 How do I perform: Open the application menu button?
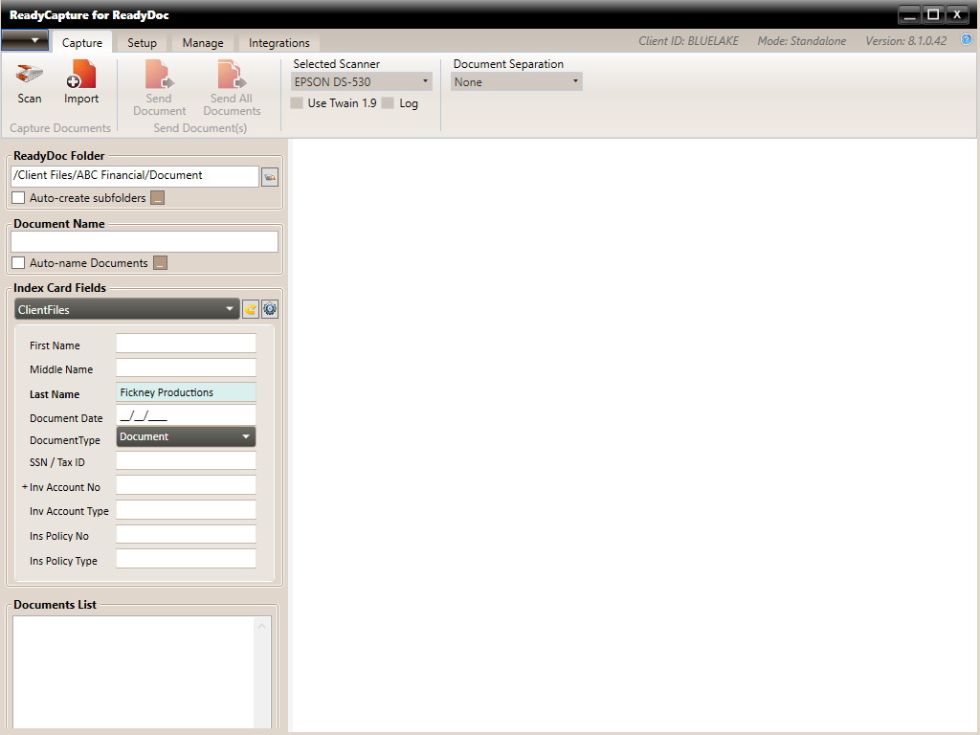pos(25,40)
